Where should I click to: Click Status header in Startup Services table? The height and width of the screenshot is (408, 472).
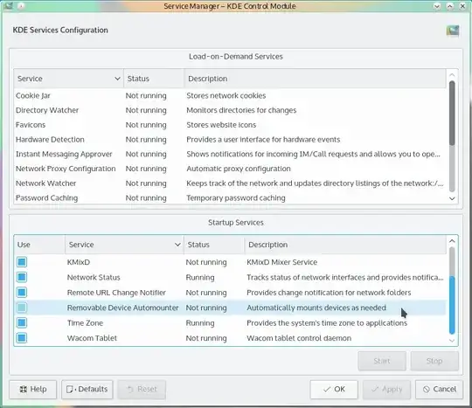(214, 245)
